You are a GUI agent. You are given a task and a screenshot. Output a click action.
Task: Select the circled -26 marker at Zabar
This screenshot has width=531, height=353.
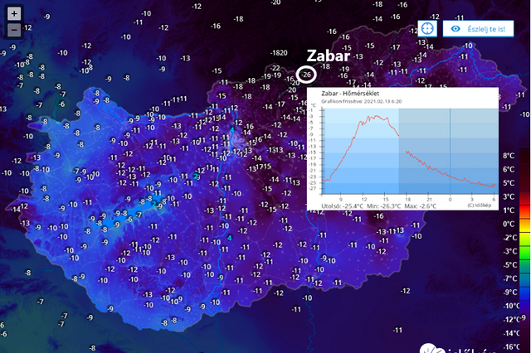pyautogui.click(x=306, y=75)
